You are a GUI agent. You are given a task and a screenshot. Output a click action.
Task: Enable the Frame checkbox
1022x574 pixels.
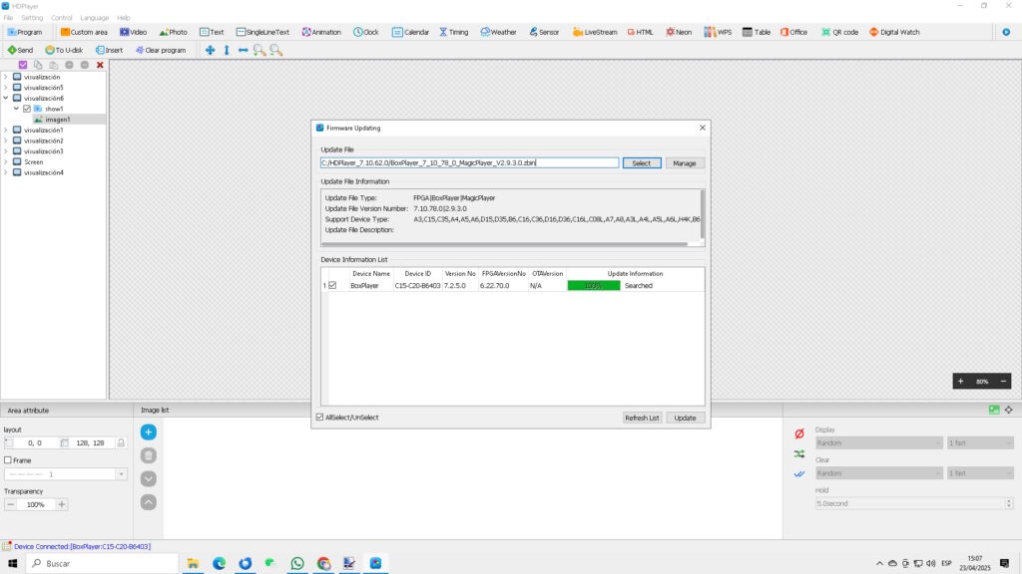(8, 460)
